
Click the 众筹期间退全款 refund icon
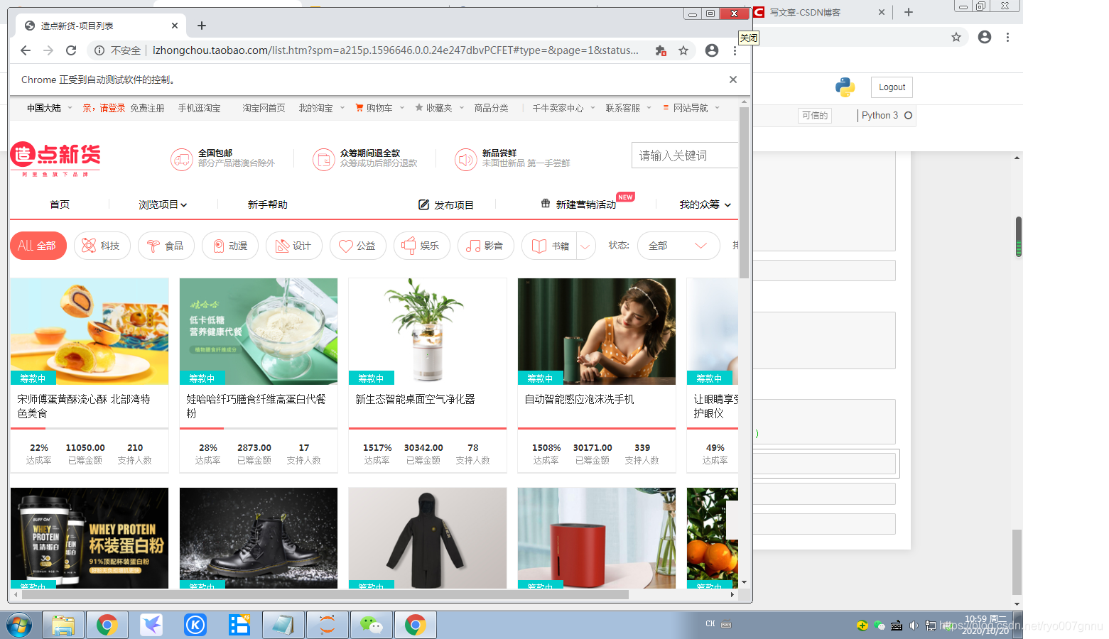(324, 159)
